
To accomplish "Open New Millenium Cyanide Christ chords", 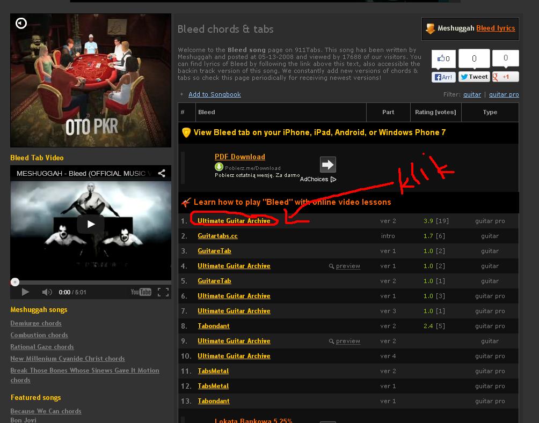I will [68, 359].
